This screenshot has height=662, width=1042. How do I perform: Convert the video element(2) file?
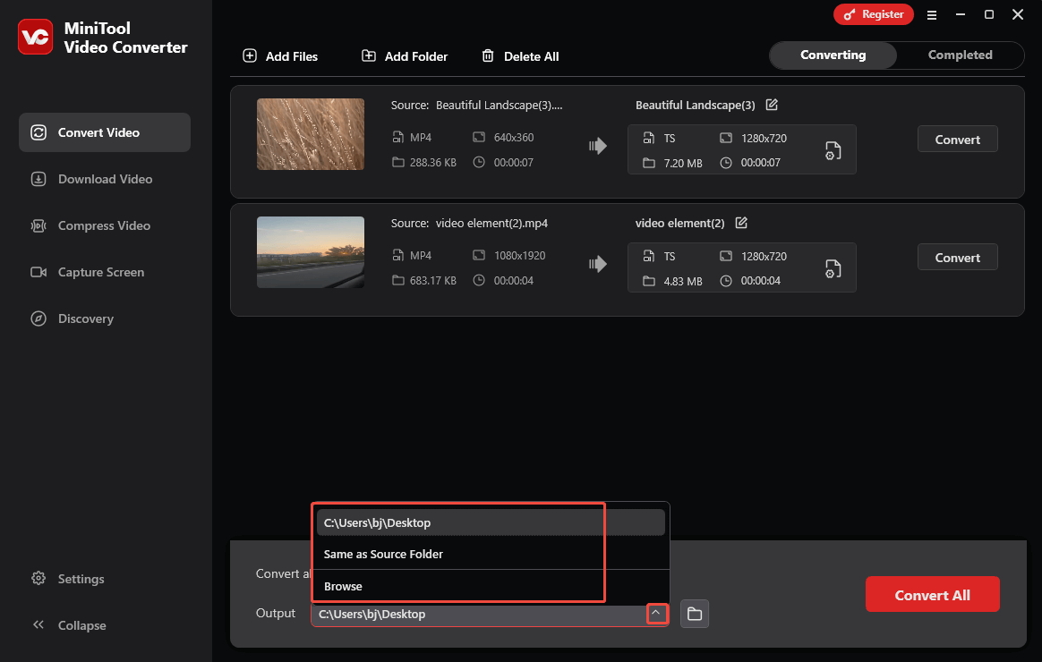point(957,258)
